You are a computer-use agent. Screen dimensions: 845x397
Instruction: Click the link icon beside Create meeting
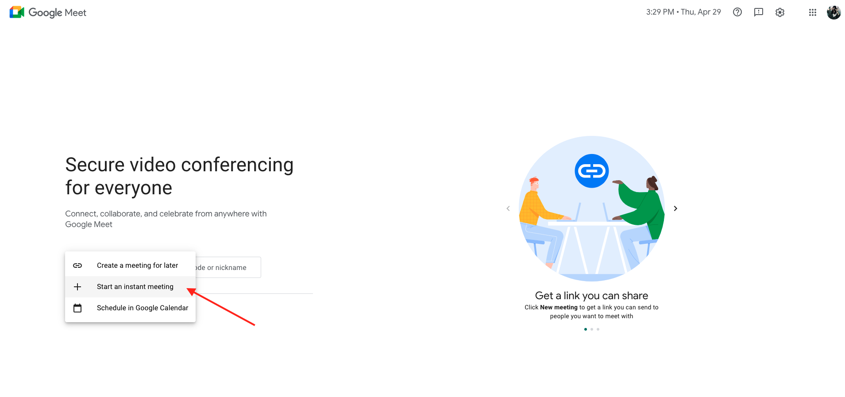pyautogui.click(x=77, y=266)
